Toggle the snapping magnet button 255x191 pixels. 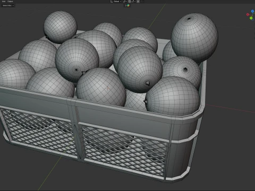tap(129, 2)
